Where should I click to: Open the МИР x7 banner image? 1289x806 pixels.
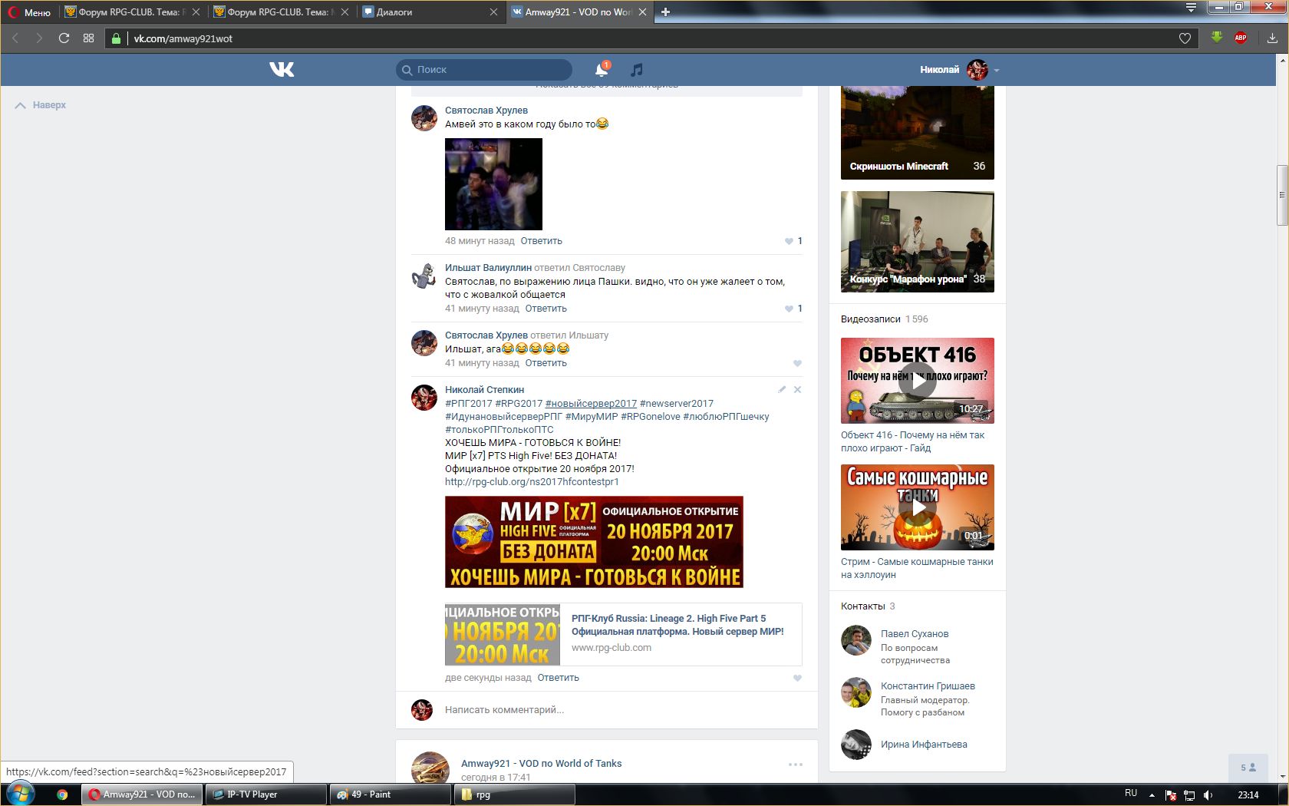(x=594, y=542)
